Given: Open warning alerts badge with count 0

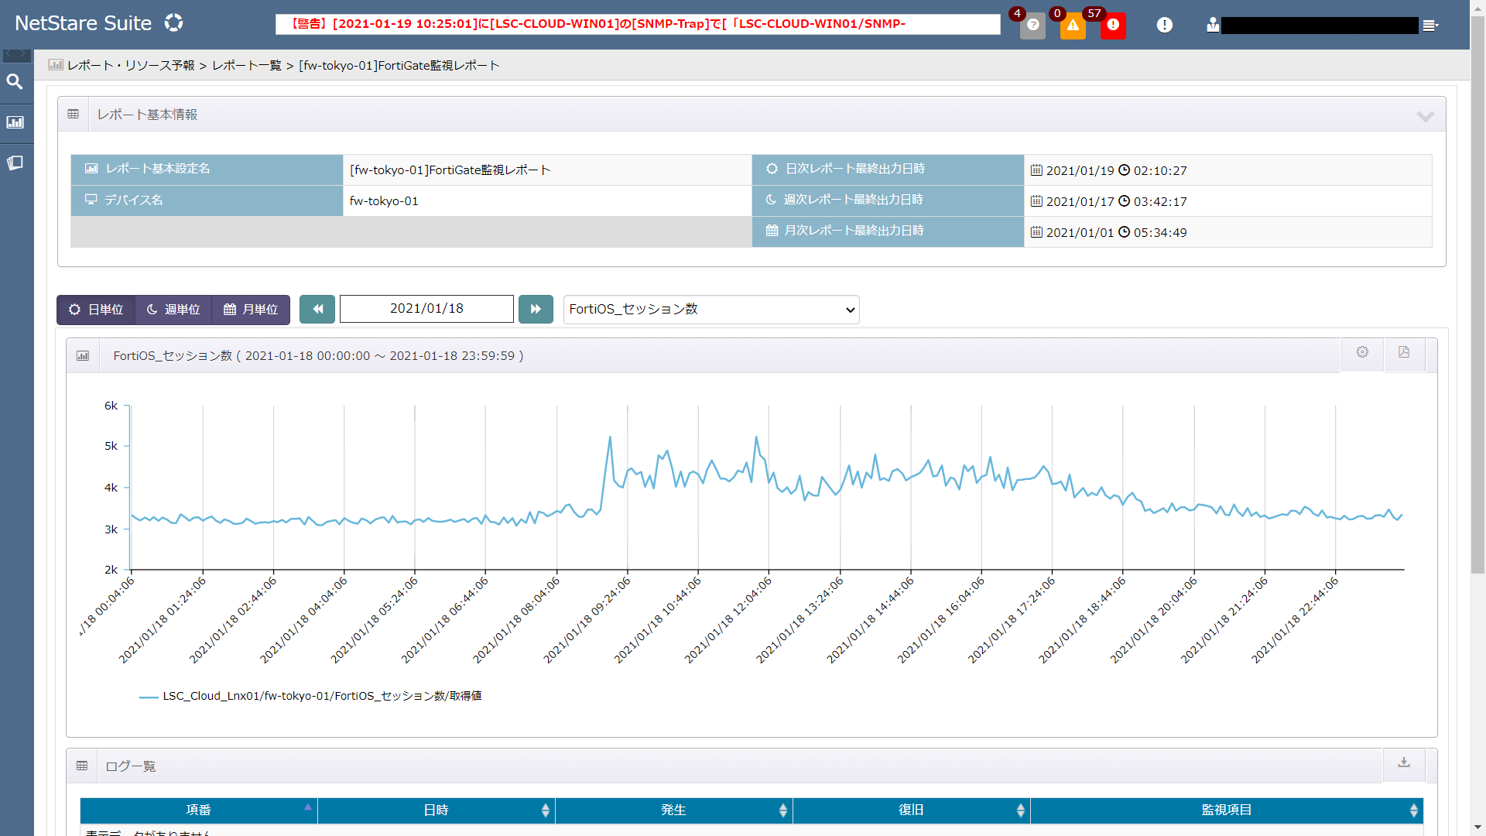Looking at the screenshot, I should (1073, 26).
